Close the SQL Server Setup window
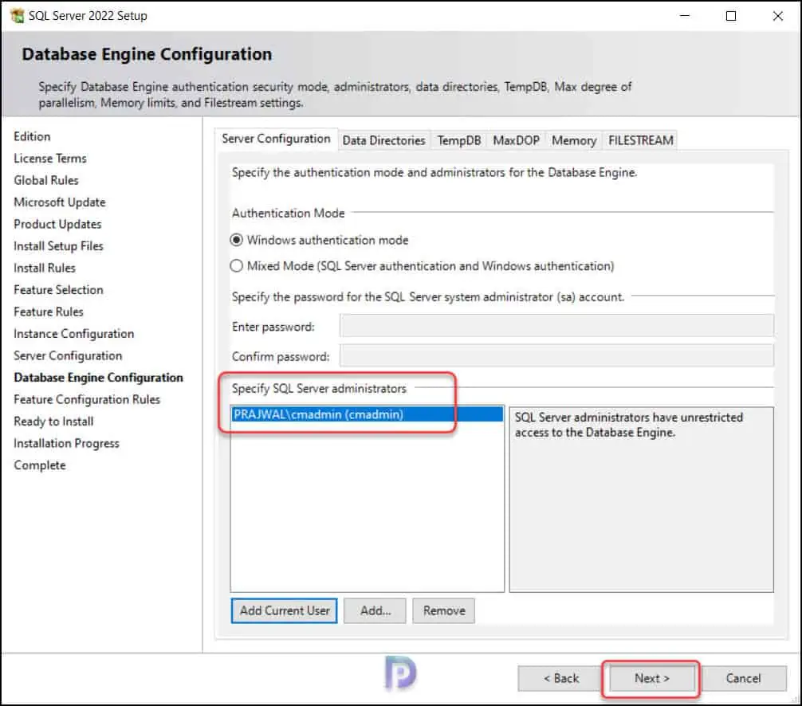This screenshot has height=706, width=802. 777,16
